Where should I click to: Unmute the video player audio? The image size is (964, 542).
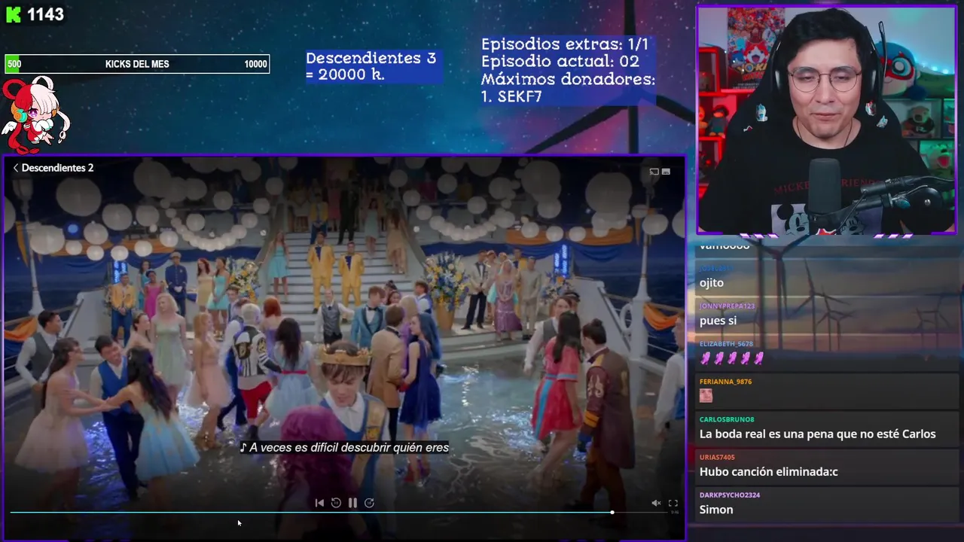[656, 503]
